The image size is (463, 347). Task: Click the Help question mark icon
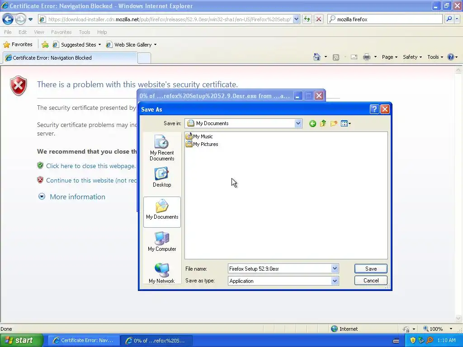451,57
